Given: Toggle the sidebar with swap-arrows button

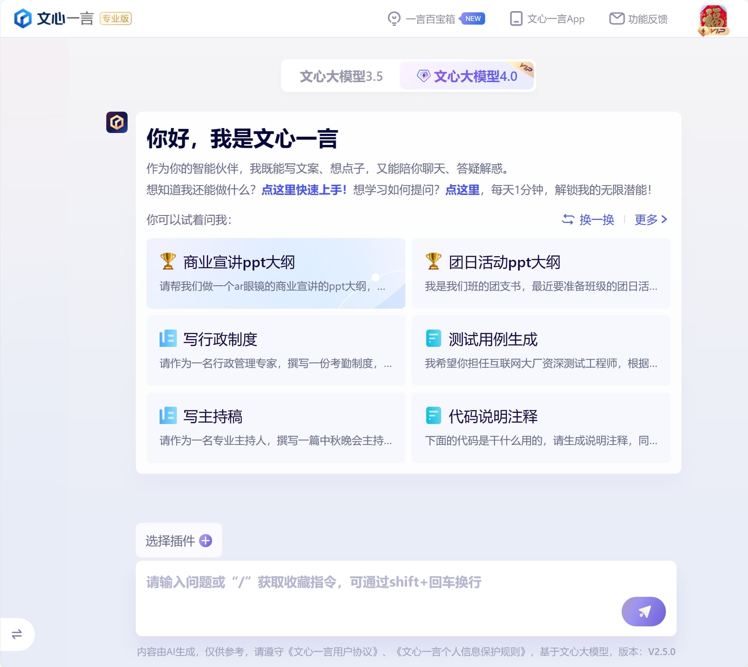Looking at the screenshot, I should click(x=17, y=634).
